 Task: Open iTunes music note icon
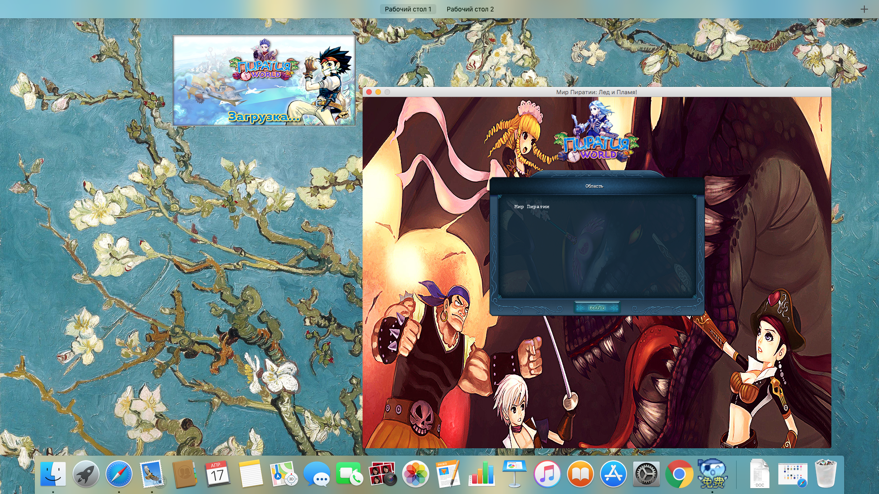coord(547,474)
